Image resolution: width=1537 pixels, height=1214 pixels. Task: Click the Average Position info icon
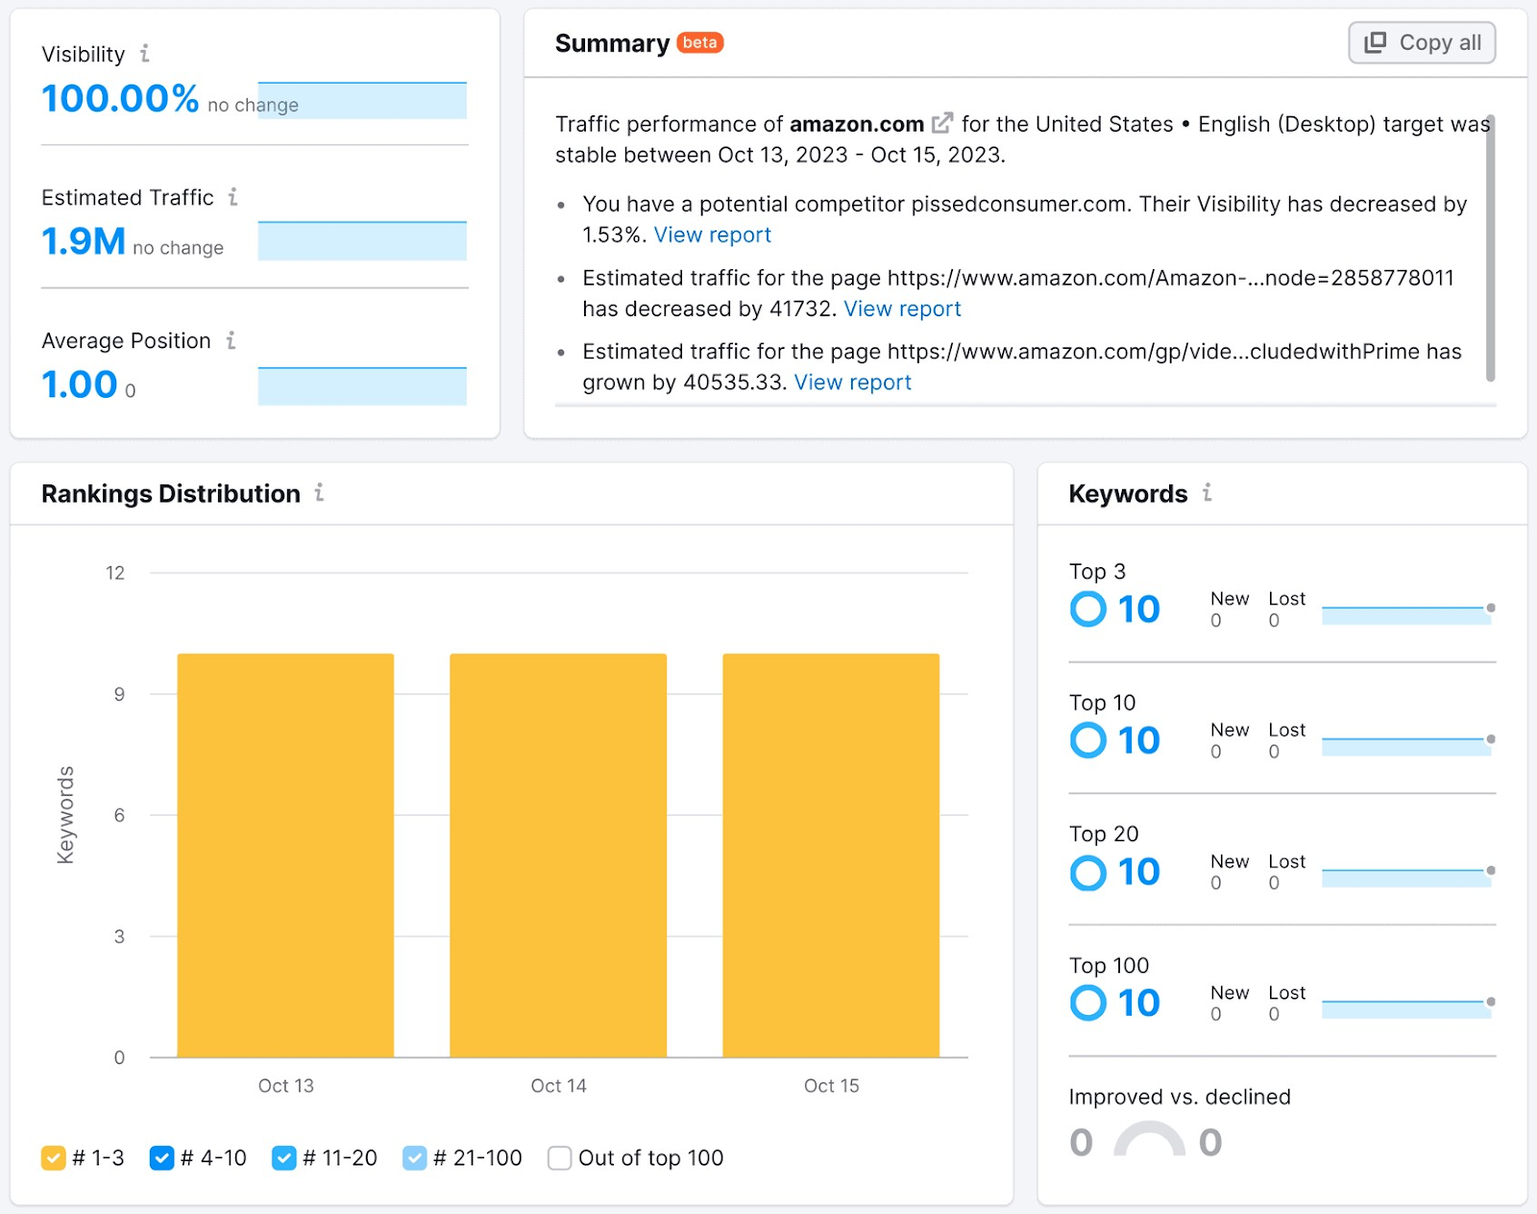pyautogui.click(x=230, y=340)
